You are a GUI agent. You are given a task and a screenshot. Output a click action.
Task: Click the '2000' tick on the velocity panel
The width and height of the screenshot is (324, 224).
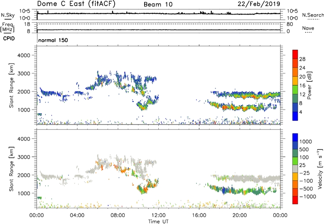click(23, 175)
